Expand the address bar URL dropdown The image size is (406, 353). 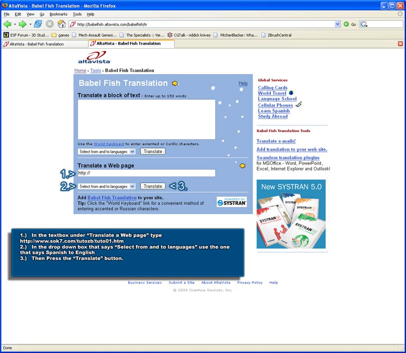(x=337, y=24)
